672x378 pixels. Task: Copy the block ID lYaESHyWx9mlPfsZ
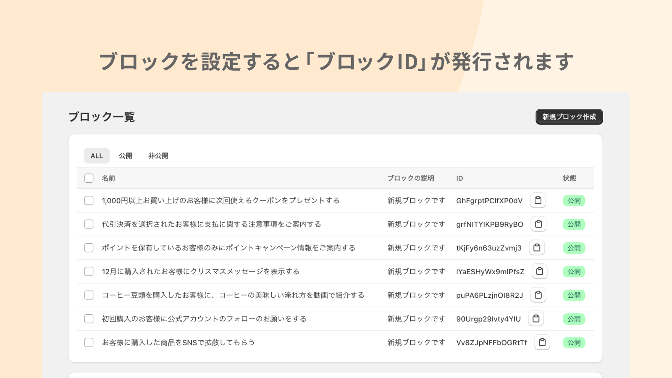click(x=540, y=271)
